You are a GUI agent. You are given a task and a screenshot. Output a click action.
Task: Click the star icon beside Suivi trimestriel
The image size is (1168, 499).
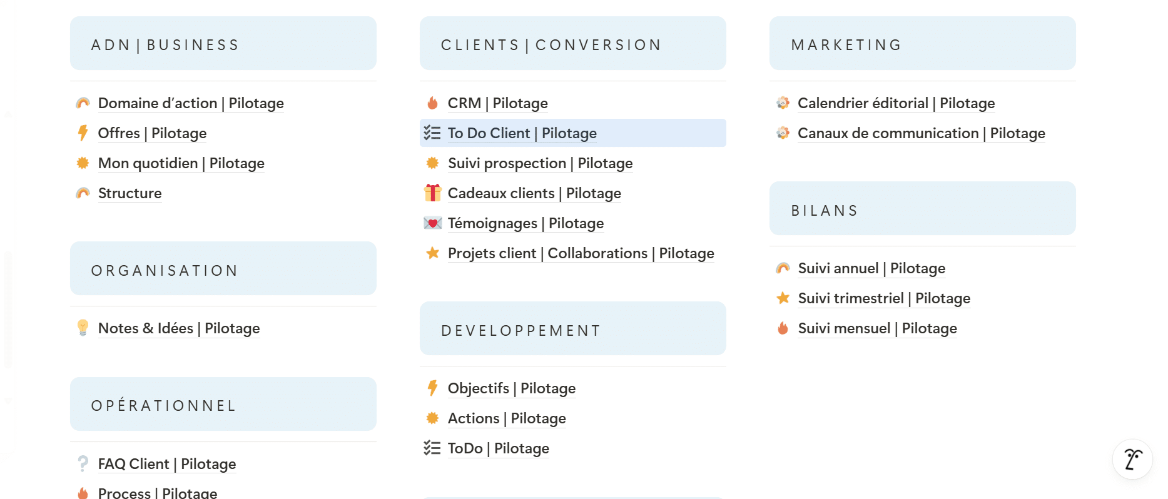783,298
